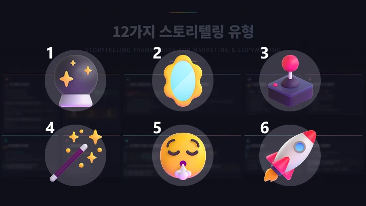366x206 pixels.
Task: Click the Storytelling Frameworks for Marketing subtitle
Action: pos(183,50)
